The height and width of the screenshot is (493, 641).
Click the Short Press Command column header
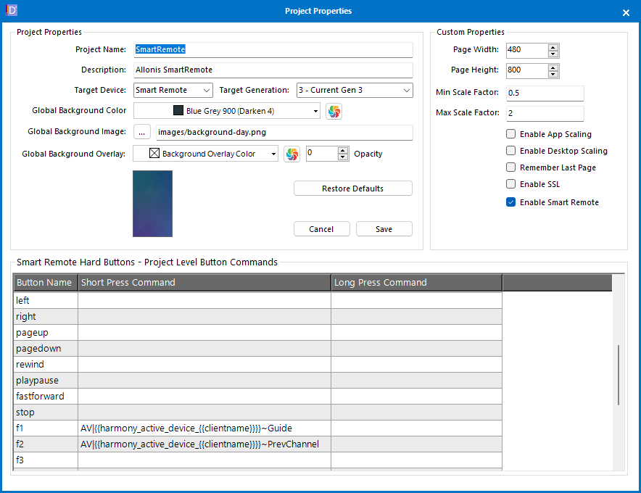(x=204, y=283)
